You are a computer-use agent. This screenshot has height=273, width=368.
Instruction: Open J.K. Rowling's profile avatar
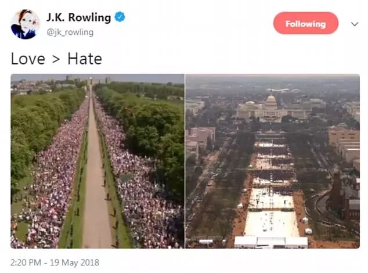[x=26, y=24]
